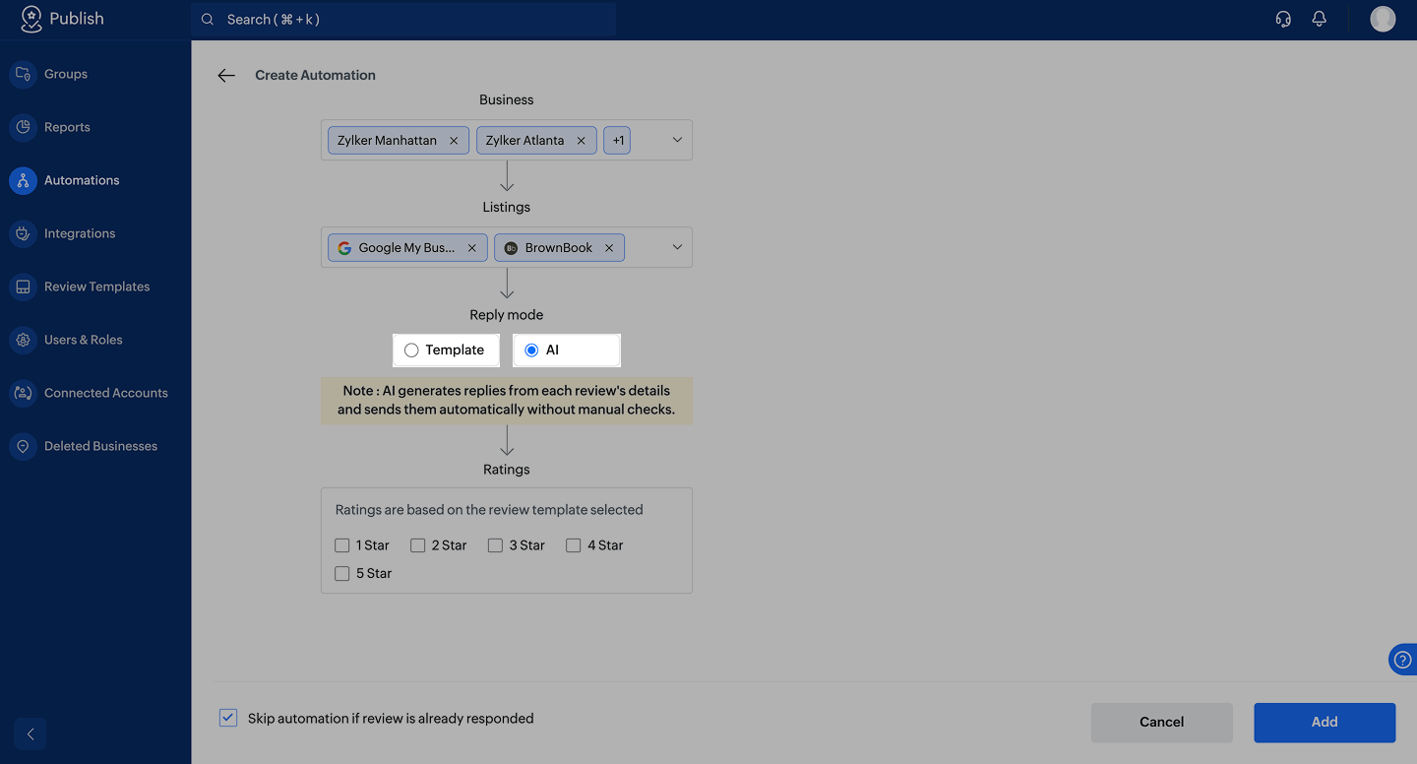Screen dimensions: 1417x764
Task: Open the Review Templates icon
Action: (x=23, y=286)
